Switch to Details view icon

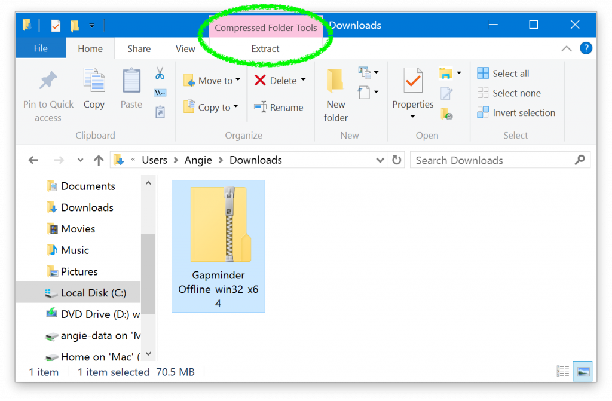563,371
